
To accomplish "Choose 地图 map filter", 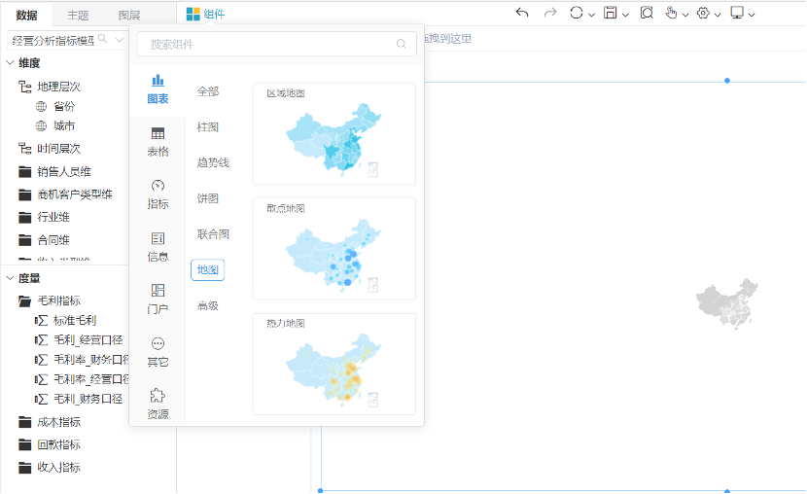I will (208, 269).
